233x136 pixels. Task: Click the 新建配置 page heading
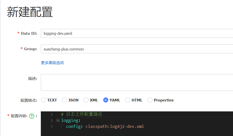click(x=30, y=12)
